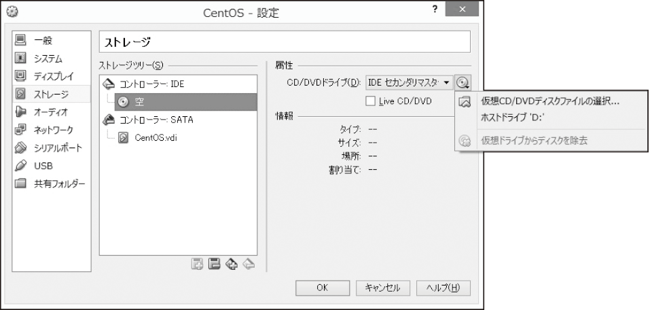Click the CD/DVDドライブ(D): label
Image resolution: width=652 pixels, height=310 pixels.
tap(323, 83)
